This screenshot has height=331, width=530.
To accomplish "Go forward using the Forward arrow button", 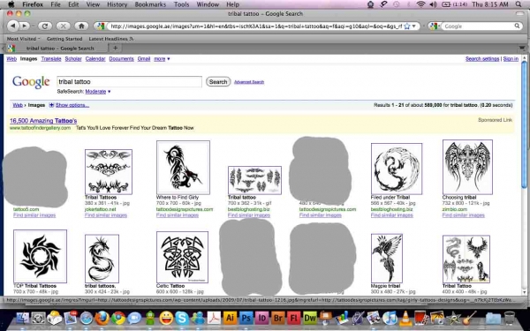I will coord(25,26).
